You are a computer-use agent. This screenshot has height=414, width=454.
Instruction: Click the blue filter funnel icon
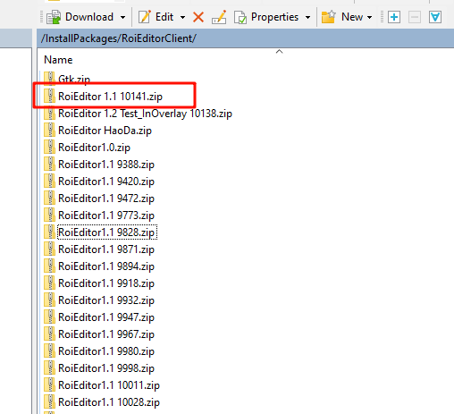[435, 17]
